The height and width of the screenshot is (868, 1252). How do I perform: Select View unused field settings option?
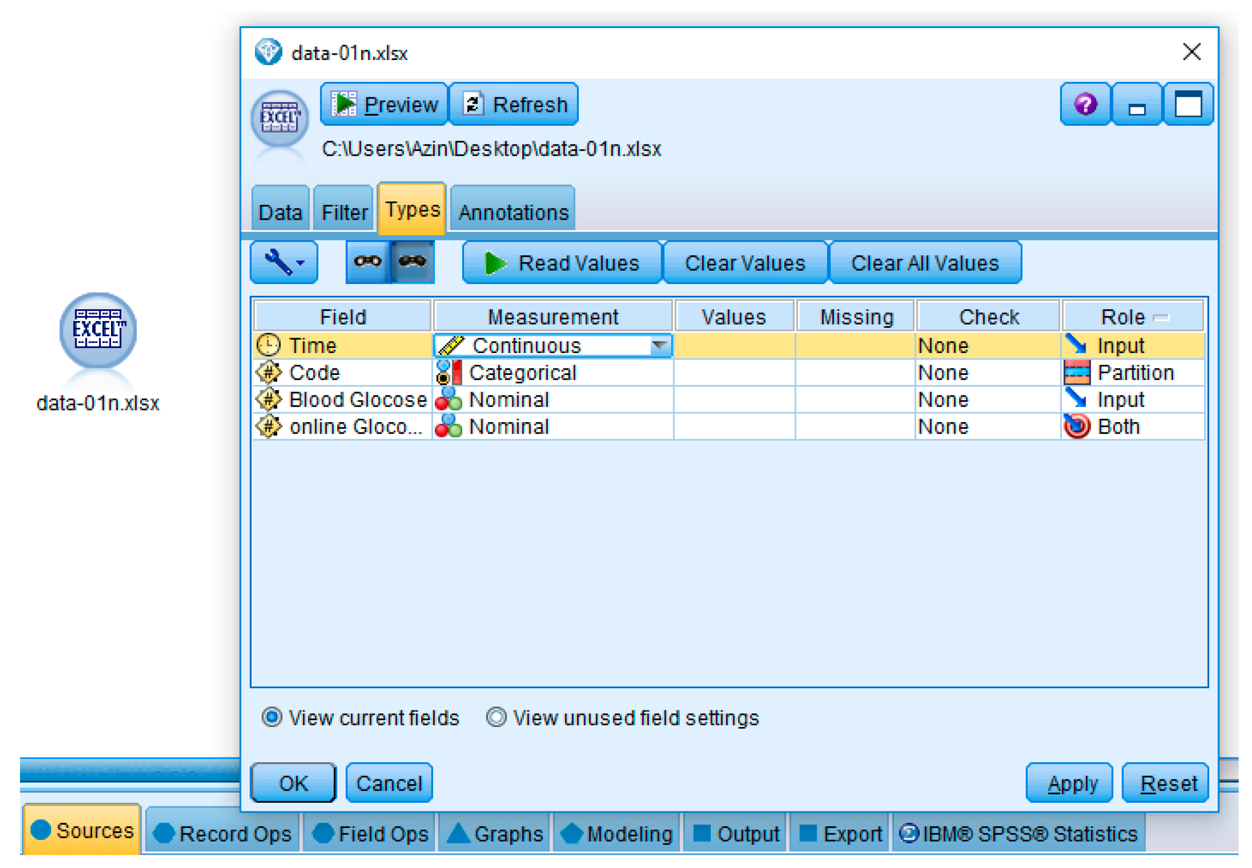(495, 717)
